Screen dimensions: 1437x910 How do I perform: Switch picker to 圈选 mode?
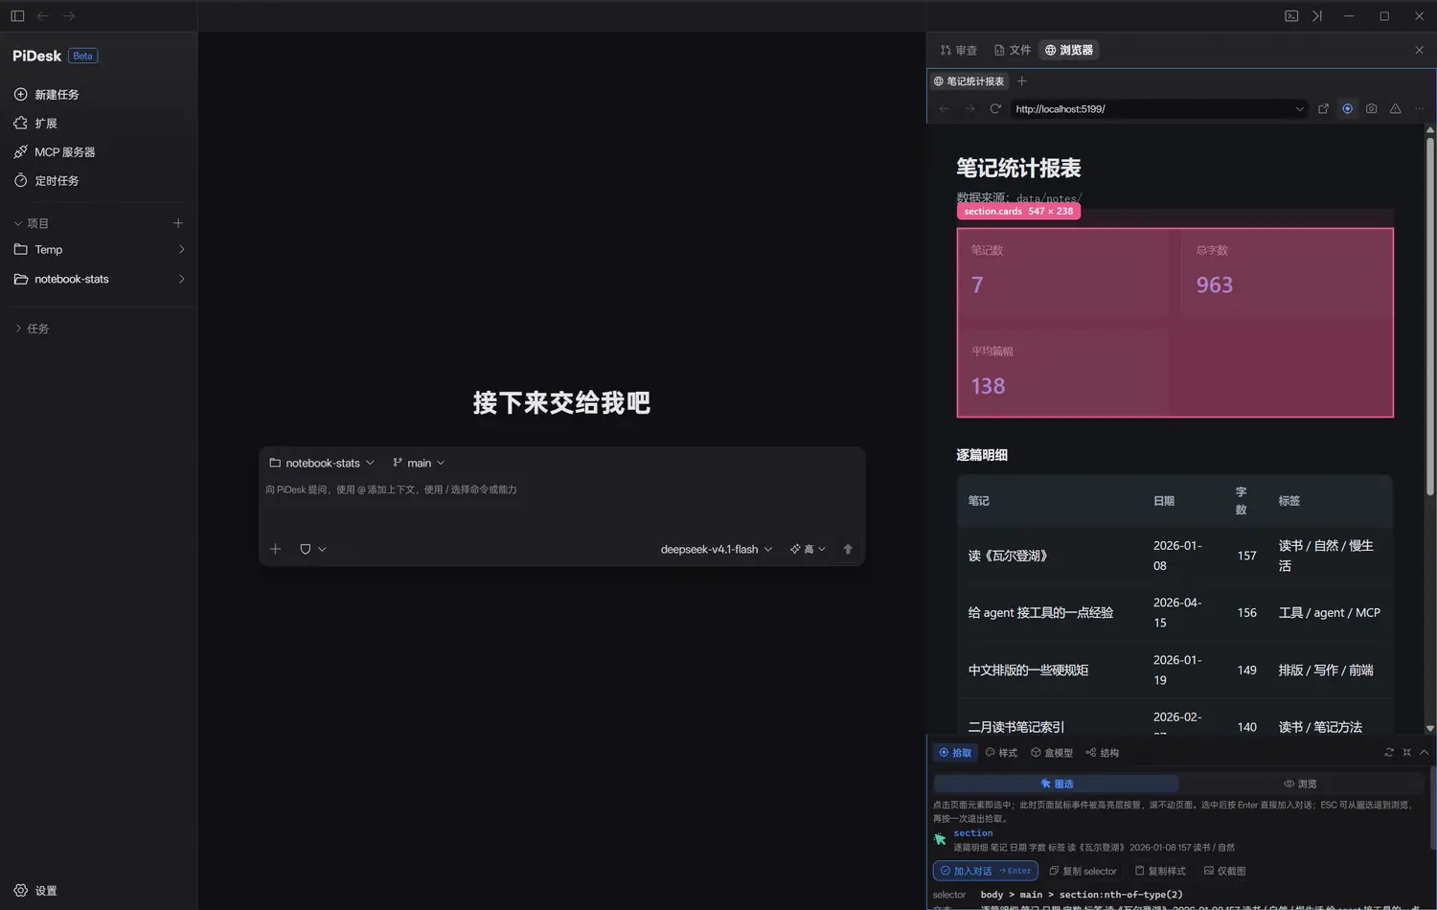pyautogui.click(x=1057, y=784)
